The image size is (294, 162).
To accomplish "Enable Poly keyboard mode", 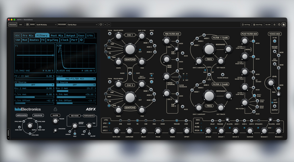I will [x=75, y=134].
